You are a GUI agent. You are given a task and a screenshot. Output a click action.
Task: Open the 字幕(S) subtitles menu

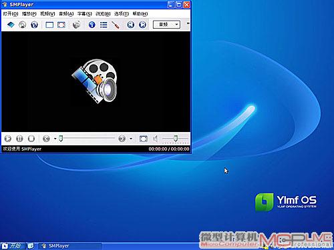[x=85, y=14]
